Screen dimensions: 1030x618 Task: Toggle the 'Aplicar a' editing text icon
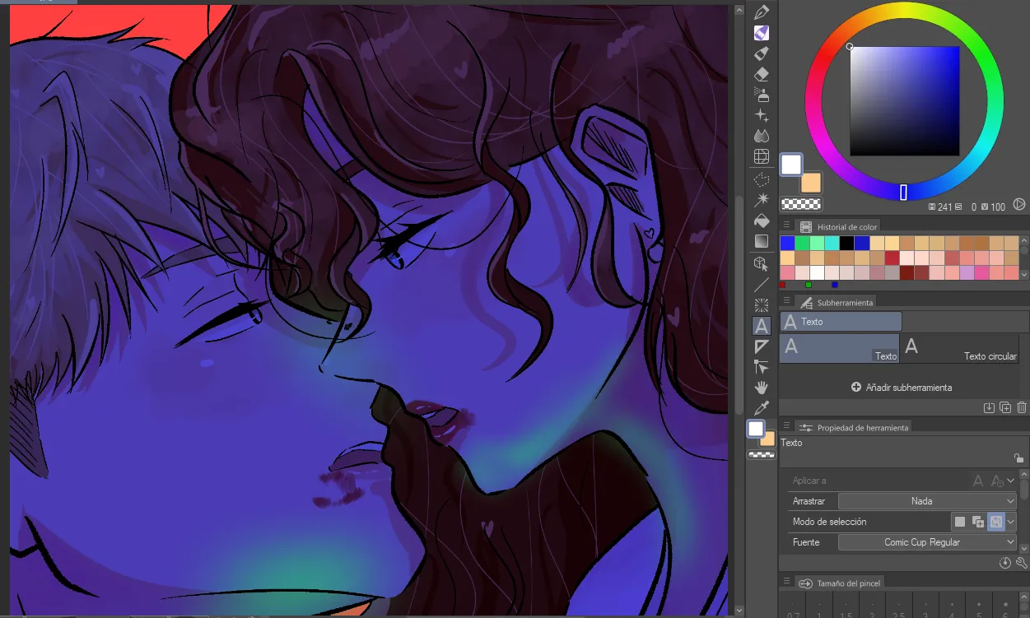point(996,481)
